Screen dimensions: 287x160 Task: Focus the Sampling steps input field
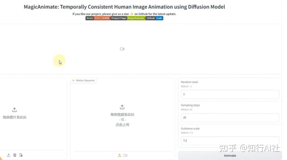click(x=230, y=117)
